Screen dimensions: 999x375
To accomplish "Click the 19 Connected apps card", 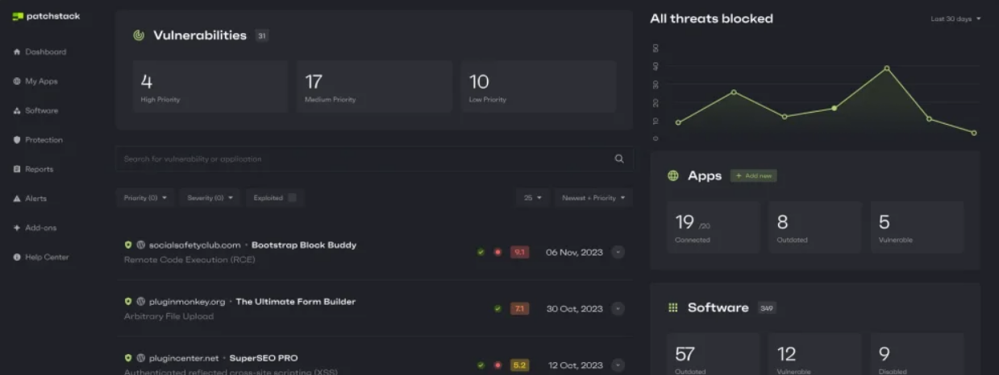I will (714, 227).
